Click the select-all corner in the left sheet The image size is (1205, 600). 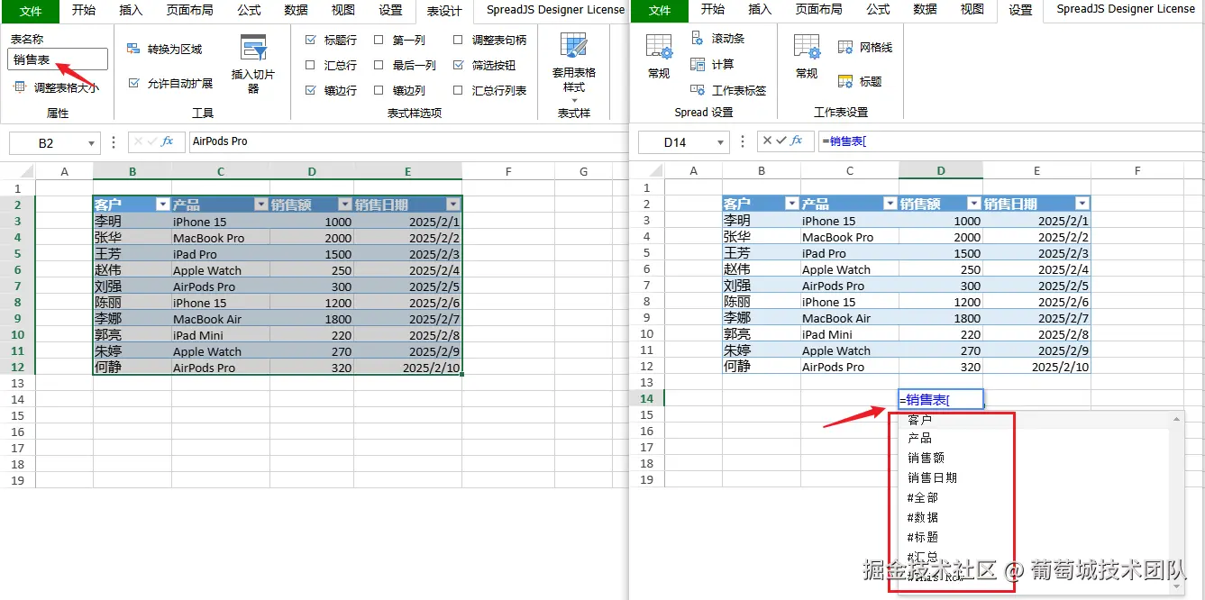18,171
